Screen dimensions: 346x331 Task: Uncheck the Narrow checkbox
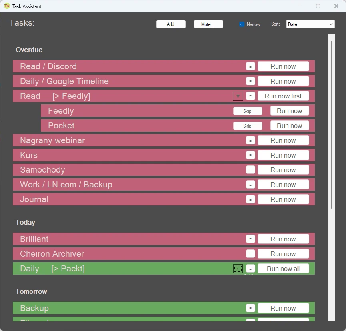click(x=242, y=24)
